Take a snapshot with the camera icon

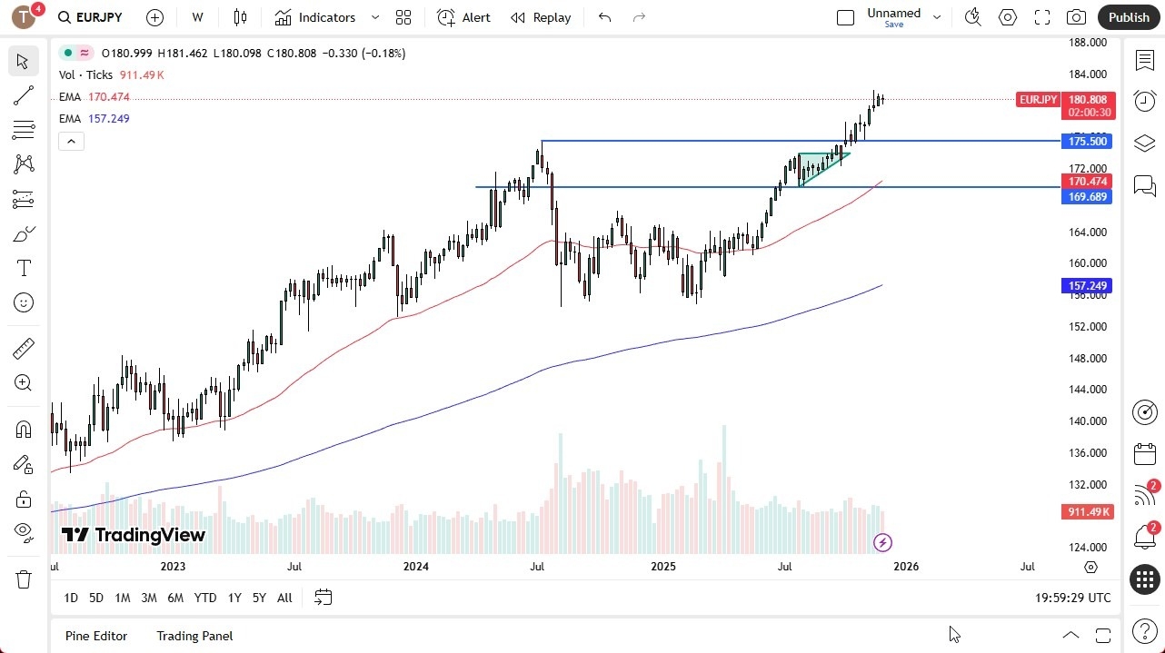[1076, 17]
